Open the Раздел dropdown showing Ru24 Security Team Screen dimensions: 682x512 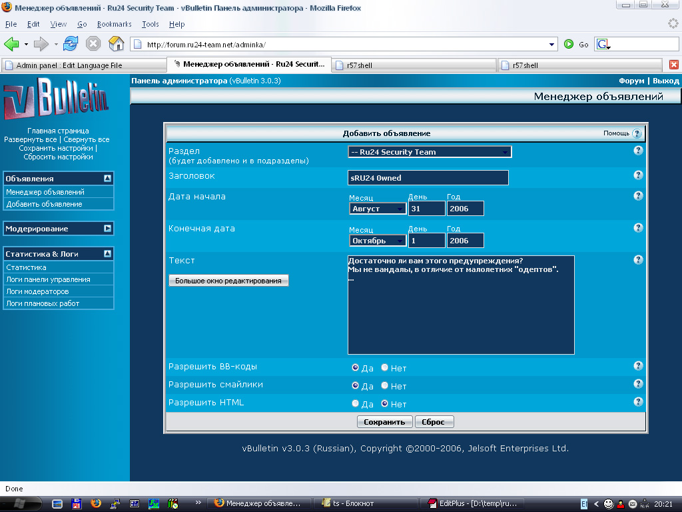pos(430,152)
